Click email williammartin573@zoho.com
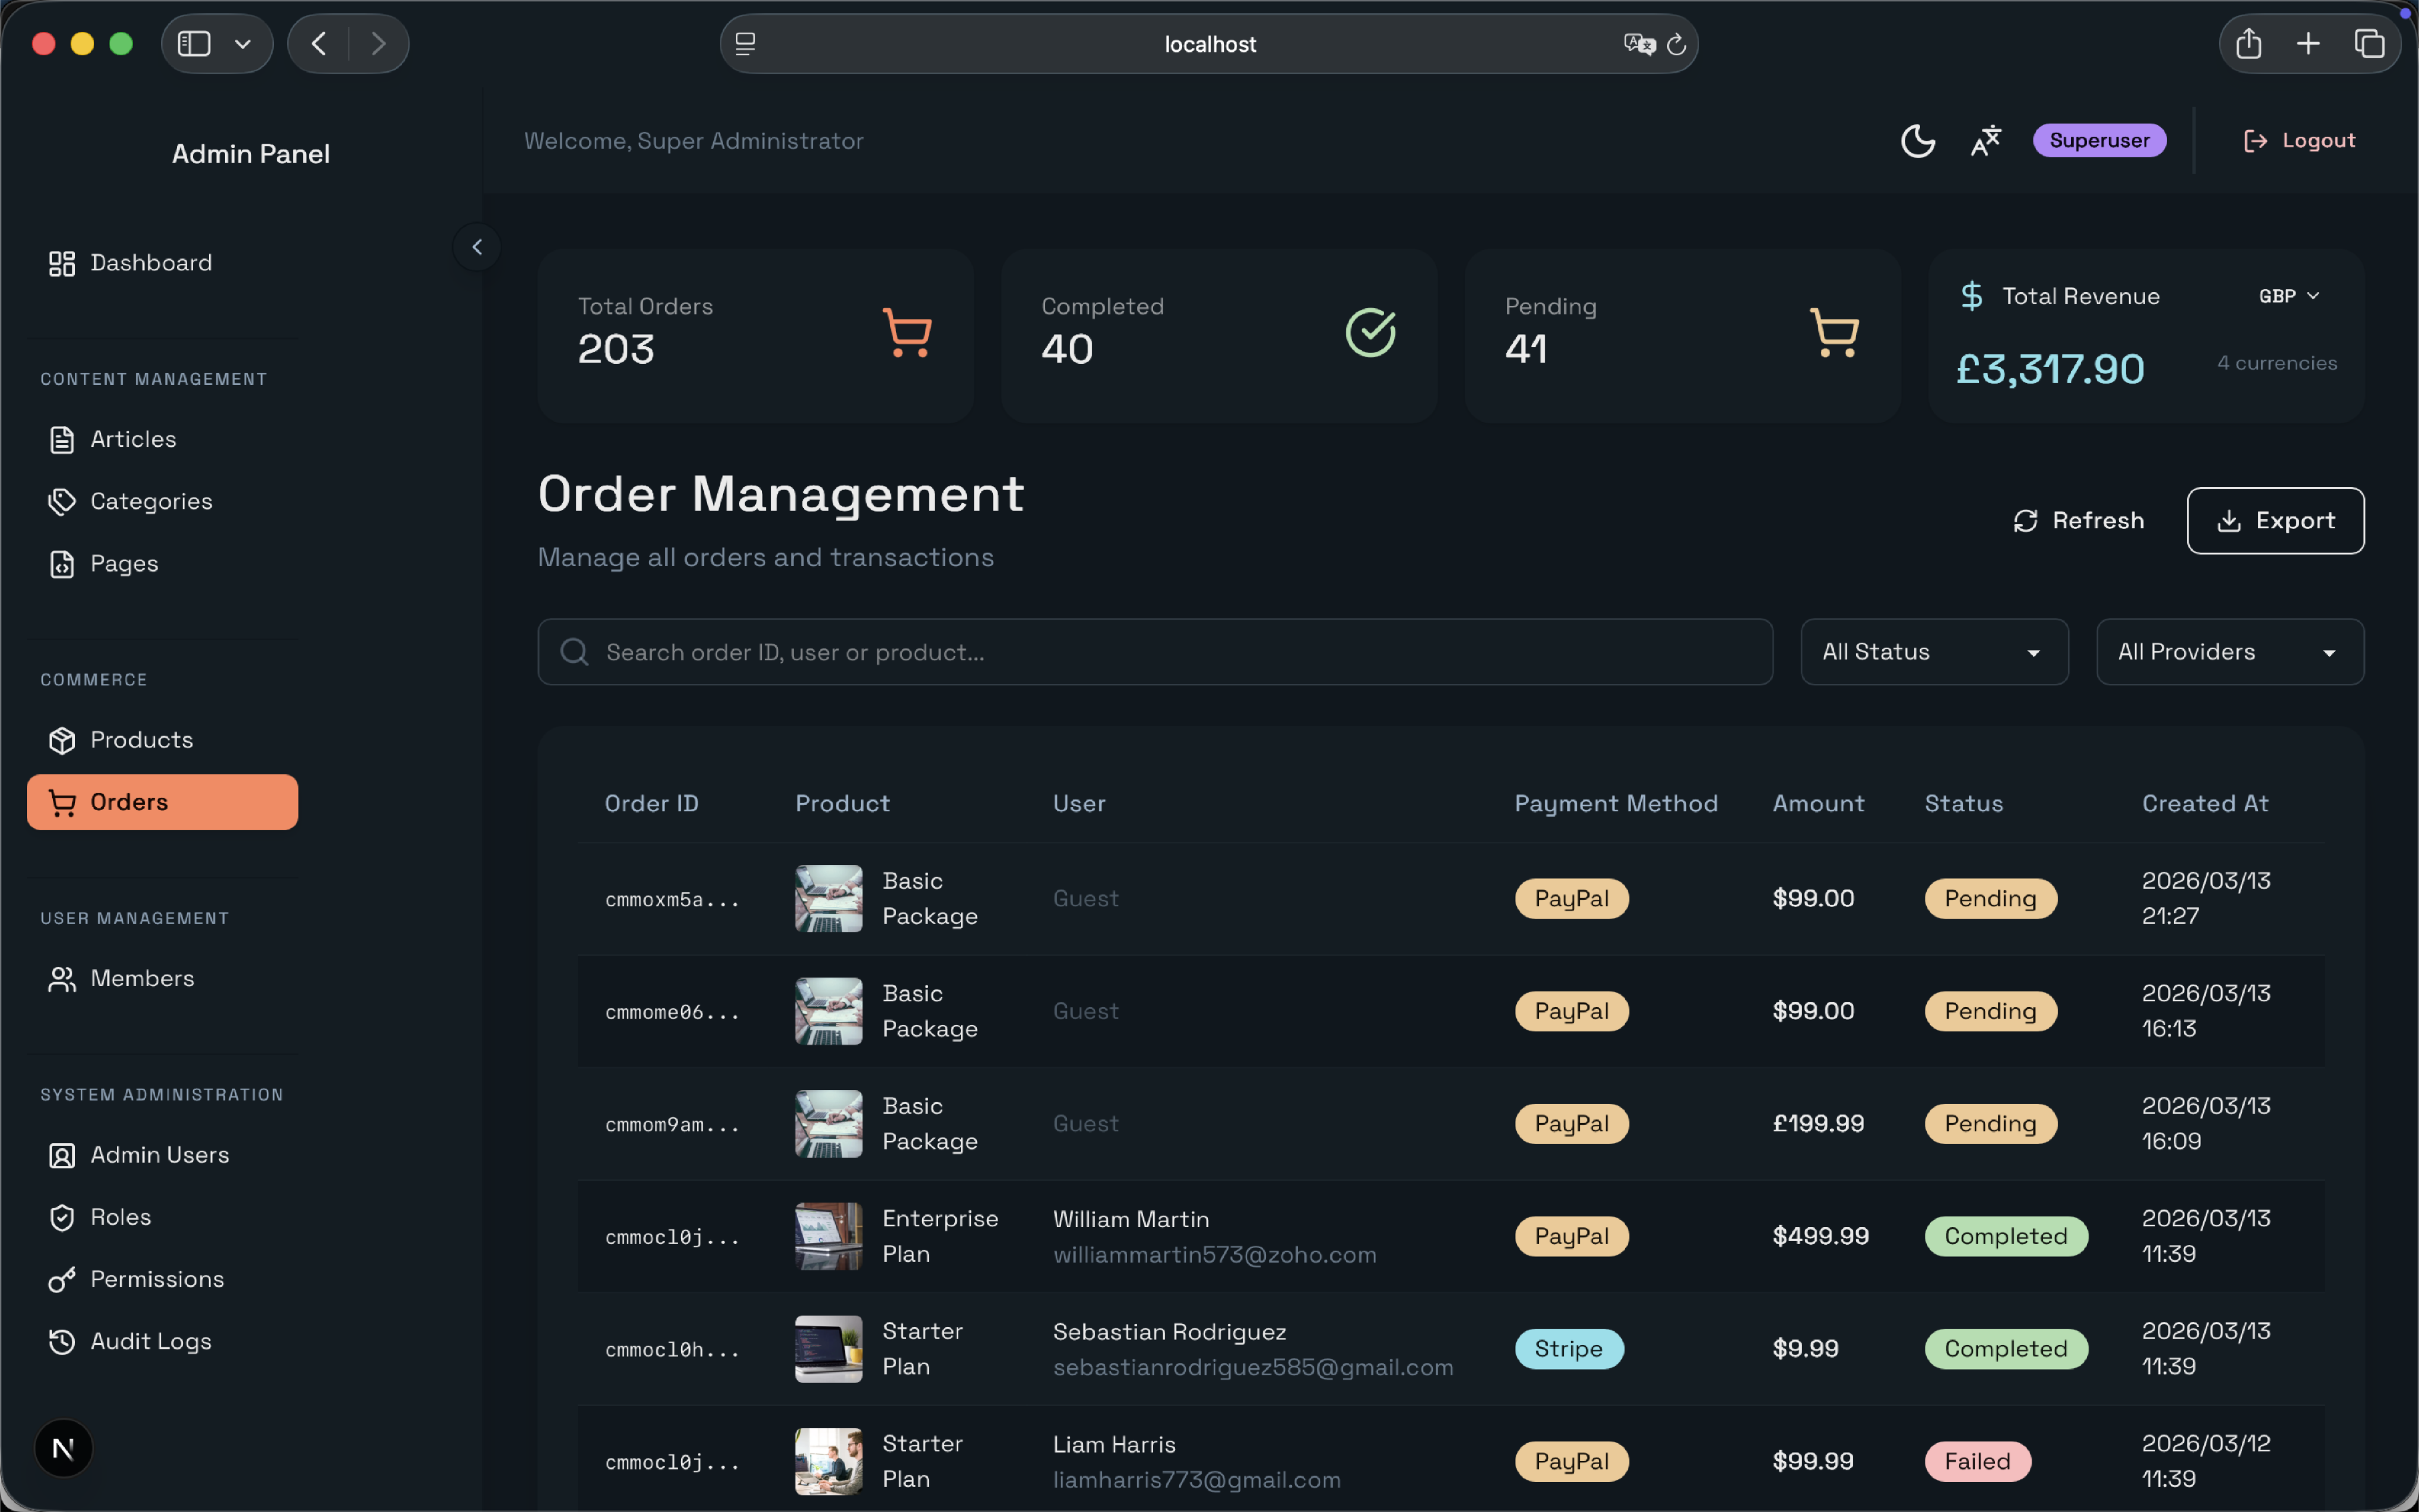The height and width of the screenshot is (1512, 2419). [1215, 1255]
